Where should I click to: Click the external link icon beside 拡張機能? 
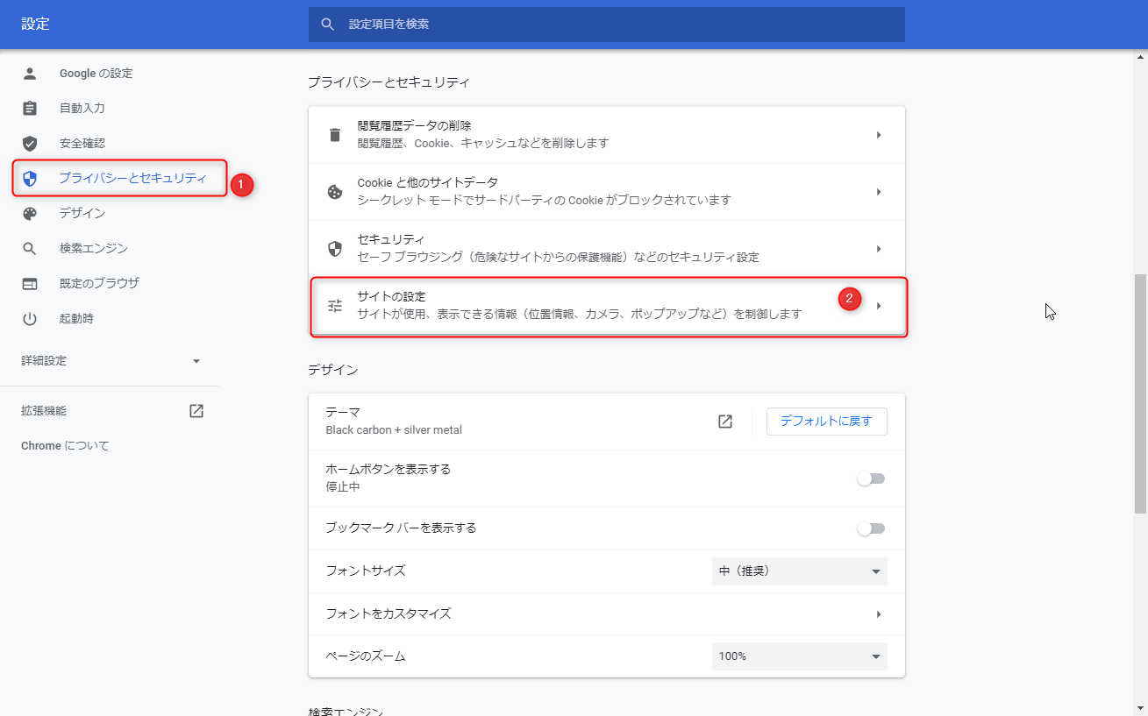pyautogui.click(x=196, y=411)
